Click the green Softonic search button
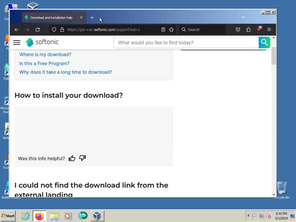 click(264, 42)
